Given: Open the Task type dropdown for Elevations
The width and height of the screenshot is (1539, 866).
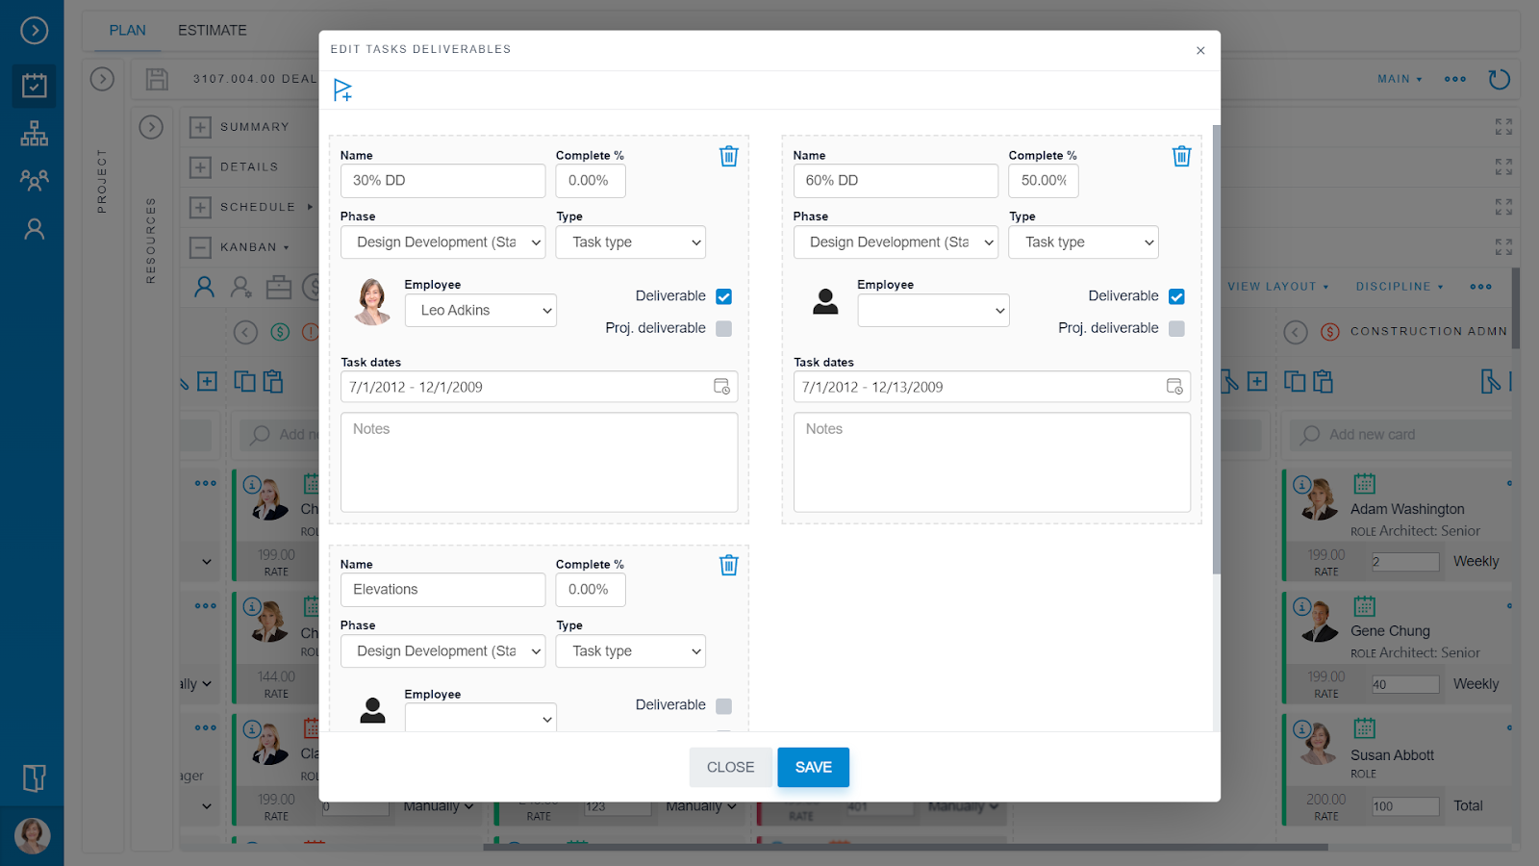Looking at the screenshot, I should (x=630, y=650).
